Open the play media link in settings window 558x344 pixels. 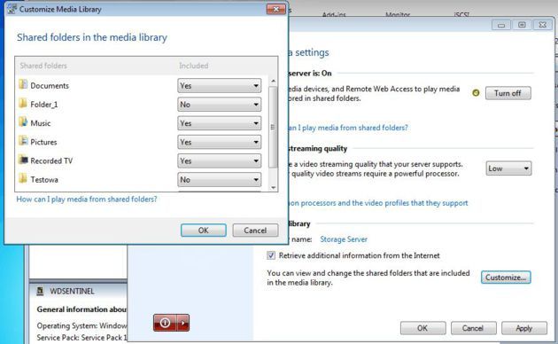tap(348, 128)
